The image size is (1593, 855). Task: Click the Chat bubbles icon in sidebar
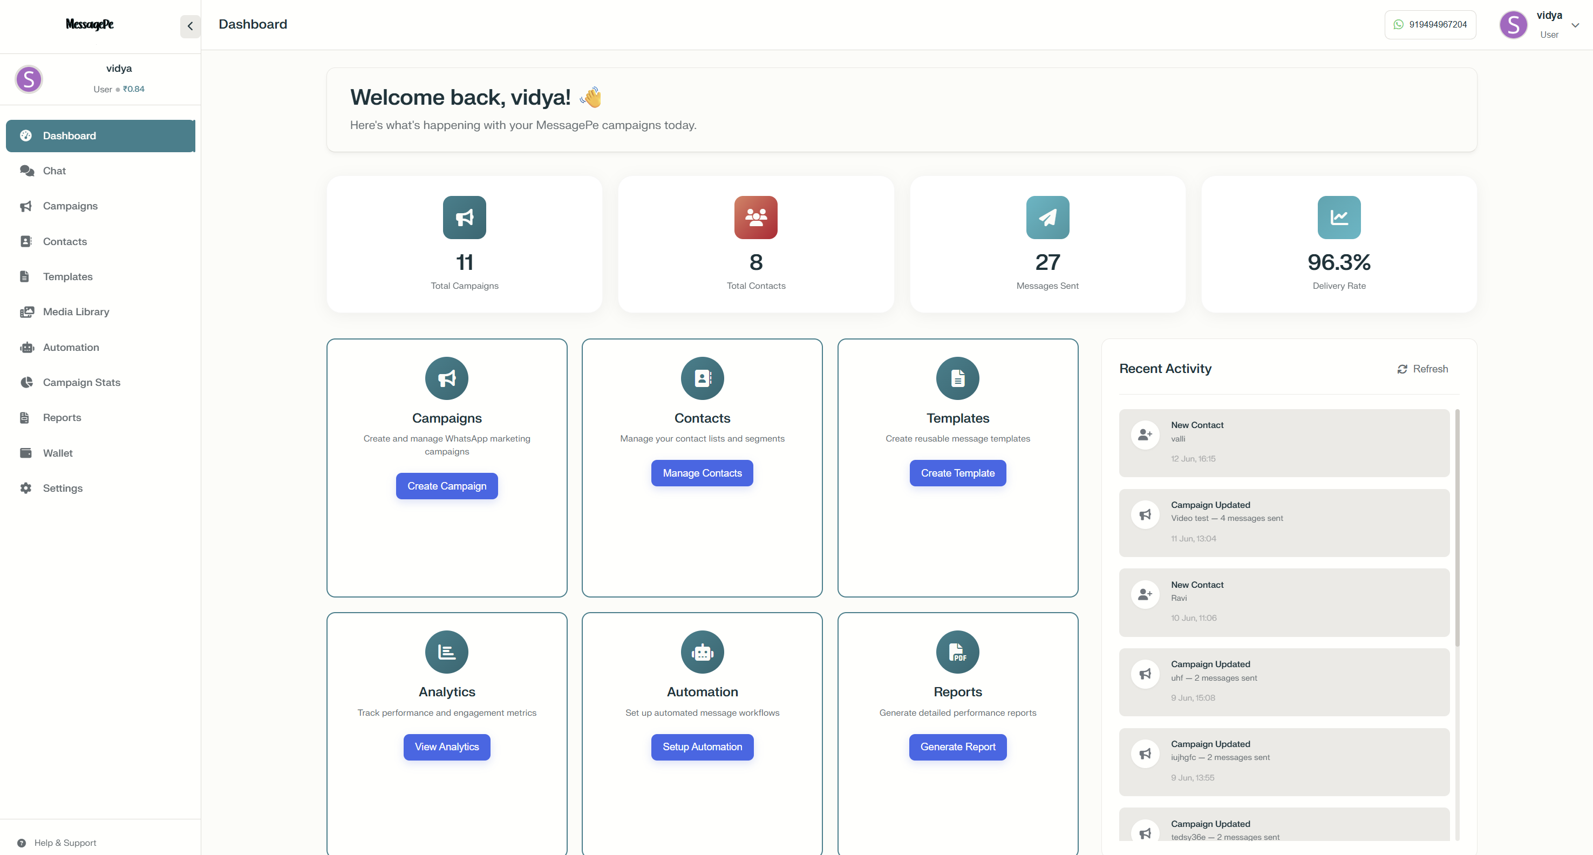click(26, 171)
